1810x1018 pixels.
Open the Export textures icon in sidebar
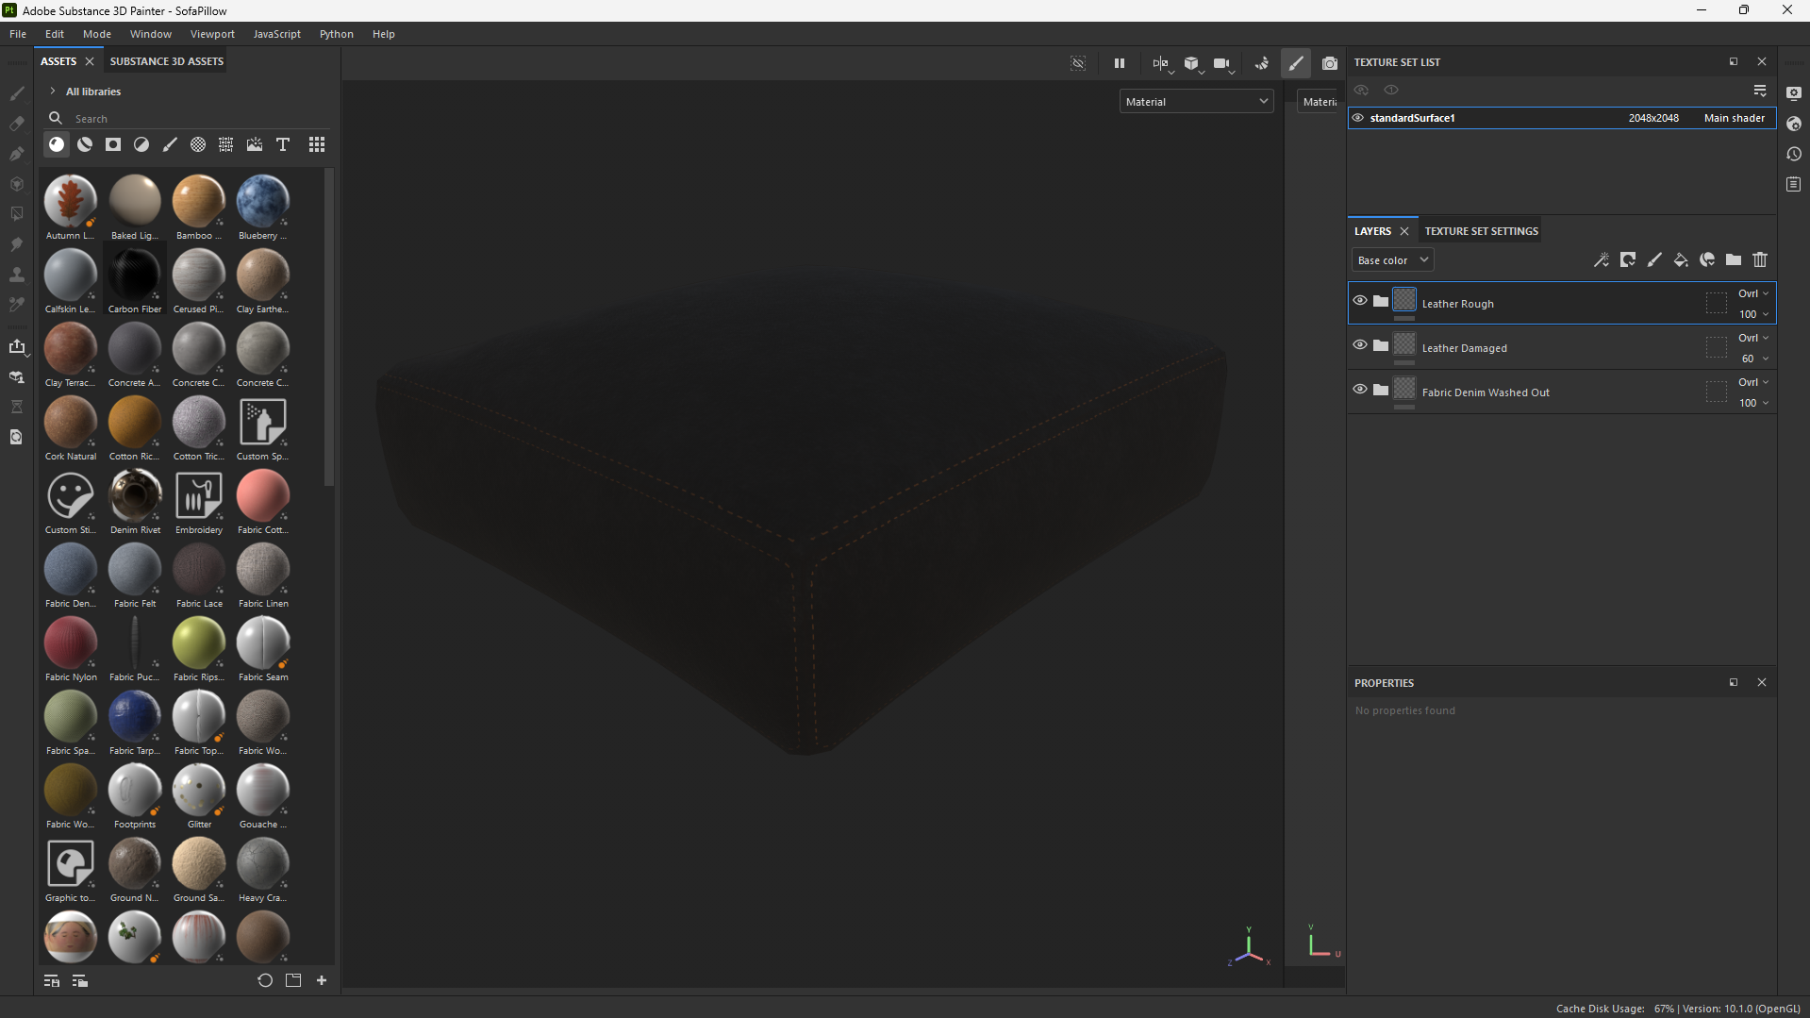(16, 346)
